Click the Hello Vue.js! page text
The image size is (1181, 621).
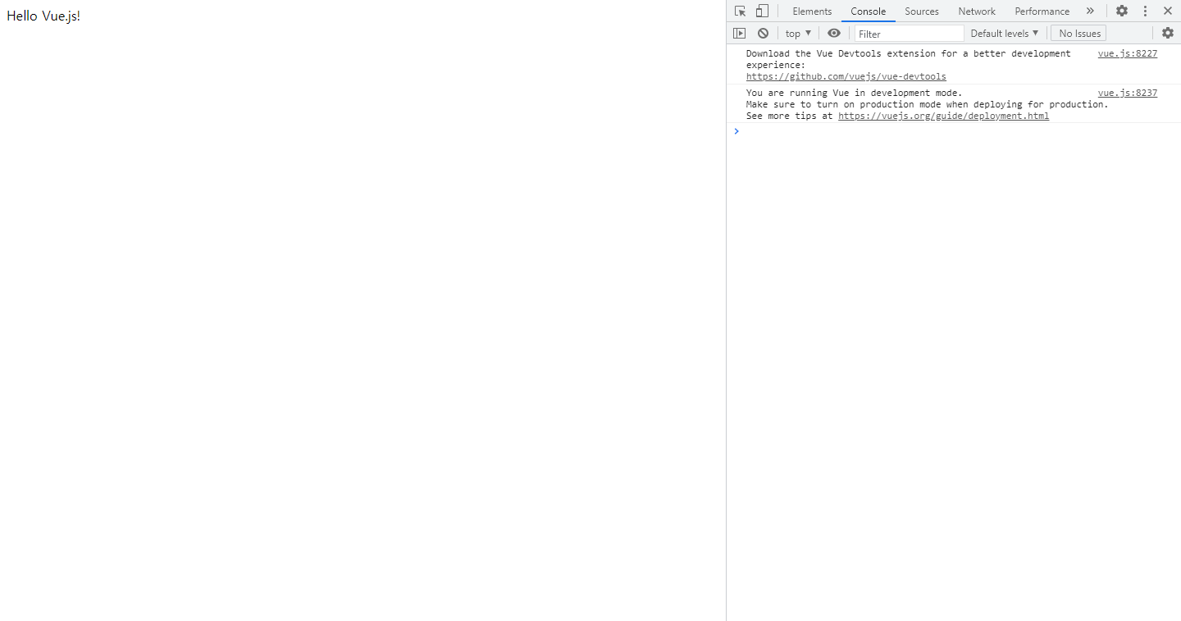[x=43, y=16]
